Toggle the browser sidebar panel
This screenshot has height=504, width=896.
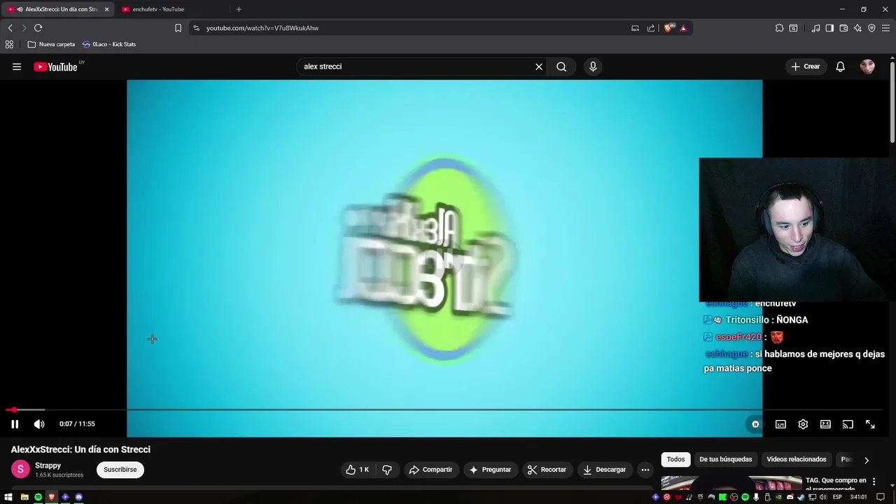pyautogui.click(x=829, y=28)
